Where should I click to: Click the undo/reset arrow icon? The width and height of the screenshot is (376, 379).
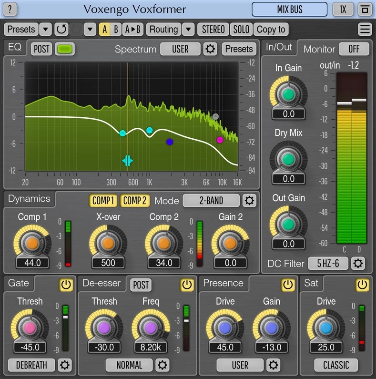point(61,30)
